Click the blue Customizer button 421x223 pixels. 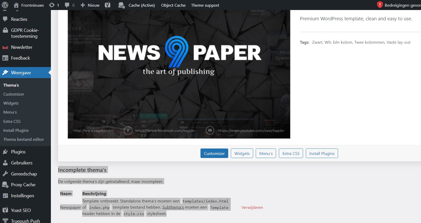tap(214, 153)
